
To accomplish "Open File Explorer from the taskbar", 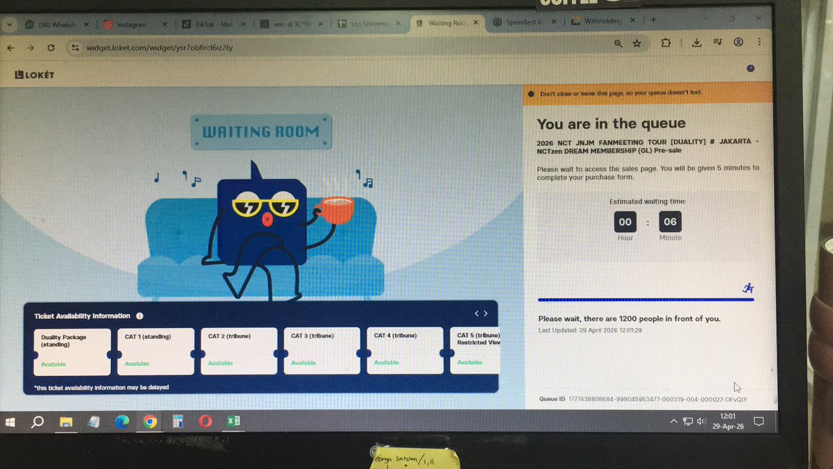I will tap(65, 422).
